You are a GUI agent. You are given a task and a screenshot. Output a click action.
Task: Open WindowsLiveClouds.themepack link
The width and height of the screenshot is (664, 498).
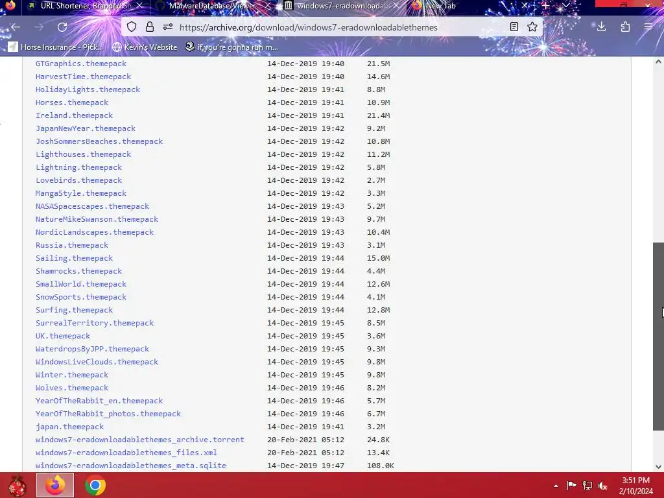[x=97, y=362]
